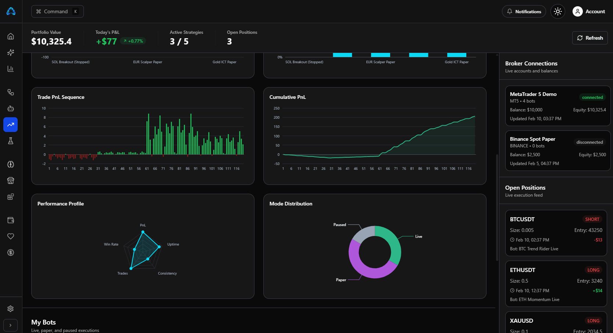This screenshot has width=613, height=333.
Task: Click the LONG badge on ETHUSDT
Action: click(593, 270)
